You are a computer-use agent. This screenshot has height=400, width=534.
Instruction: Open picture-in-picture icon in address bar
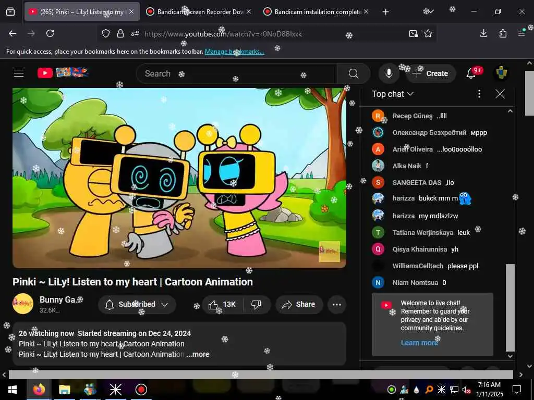pyautogui.click(x=414, y=33)
